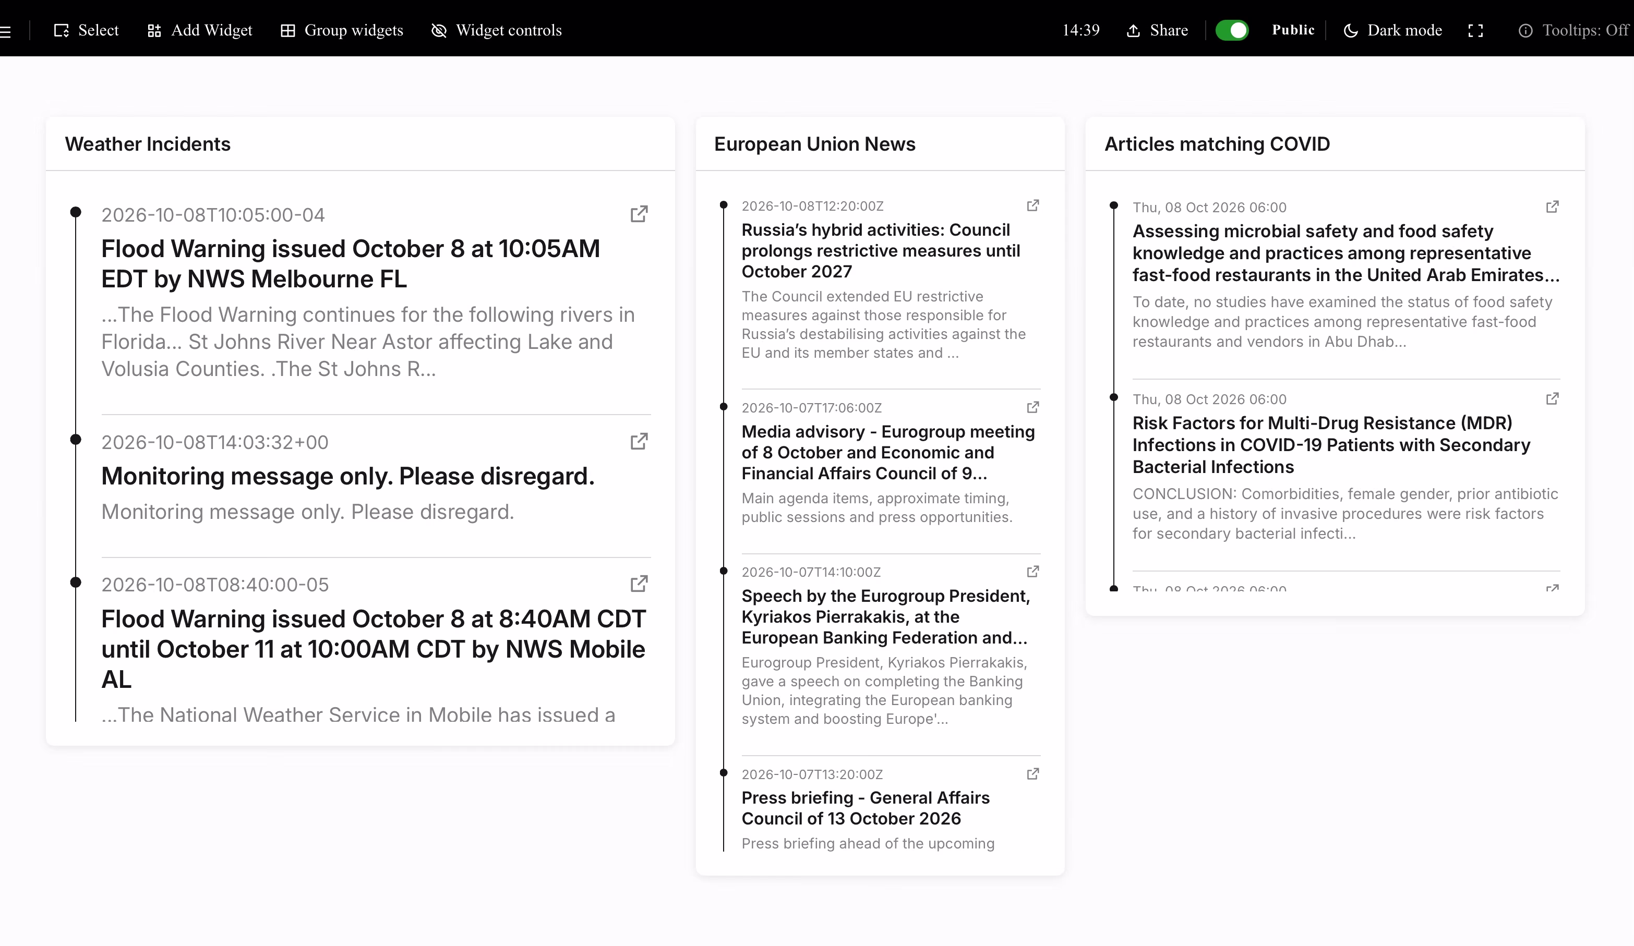The height and width of the screenshot is (946, 1634).
Task: Enable Dark mode
Action: (1393, 30)
